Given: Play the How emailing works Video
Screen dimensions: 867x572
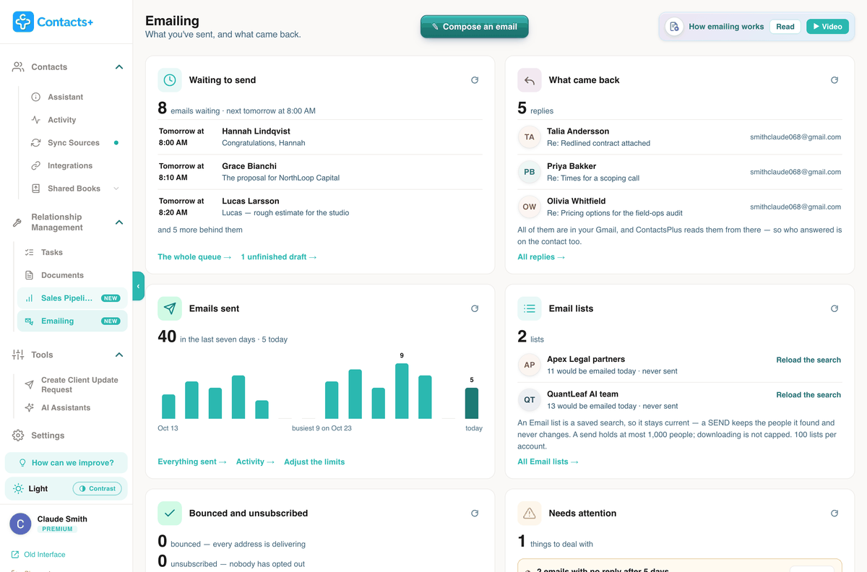Looking at the screenshot, I should tap(827, 27).
